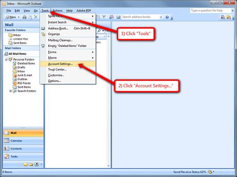
Task: Click the Search address books field
Action: [140, 17]
